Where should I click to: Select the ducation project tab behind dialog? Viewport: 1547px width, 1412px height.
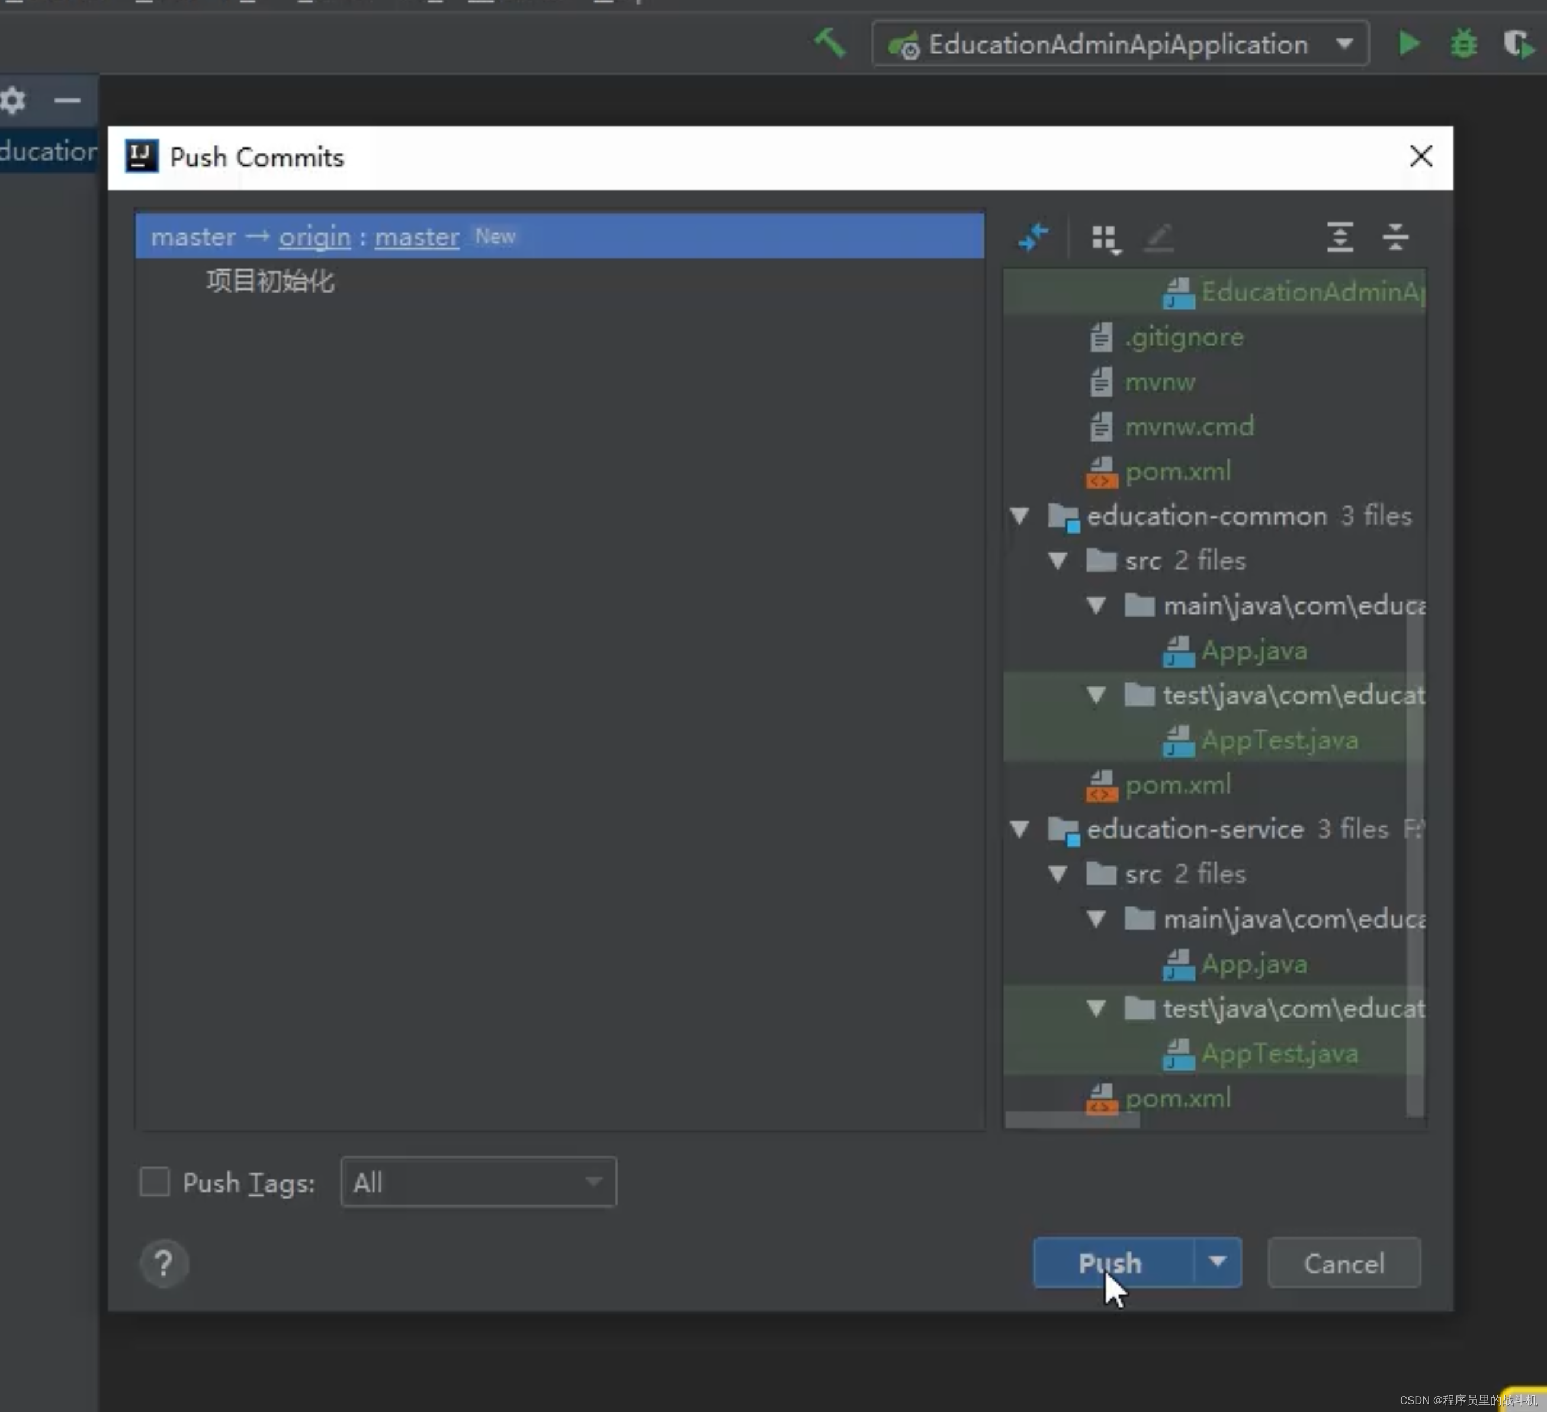click(x=49, y=151)
